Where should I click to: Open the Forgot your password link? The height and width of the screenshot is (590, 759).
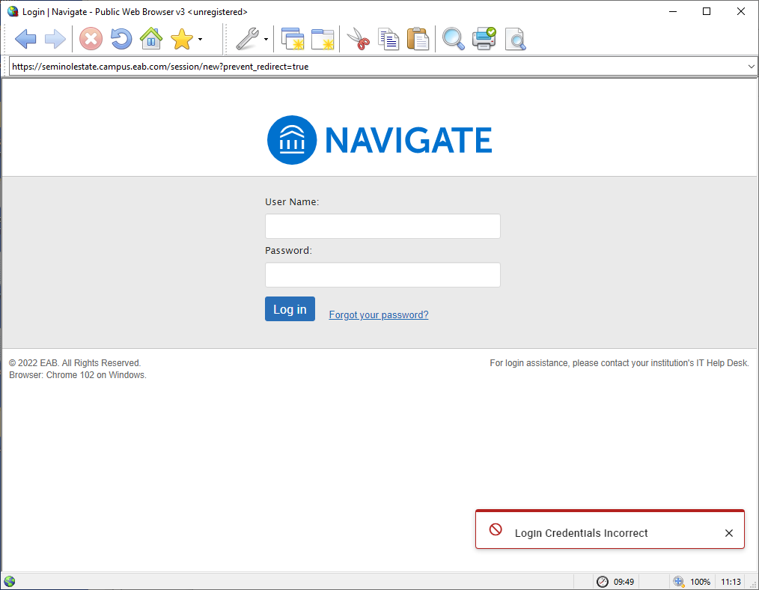[379, 315]
